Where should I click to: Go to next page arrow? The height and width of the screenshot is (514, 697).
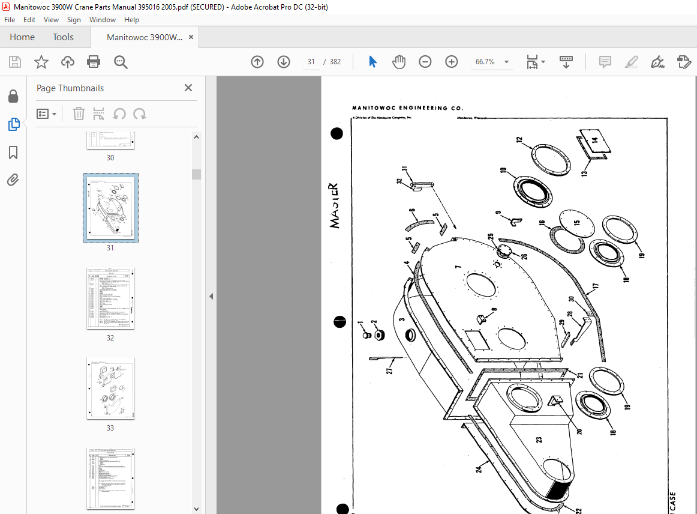click(x=284, y=62)
